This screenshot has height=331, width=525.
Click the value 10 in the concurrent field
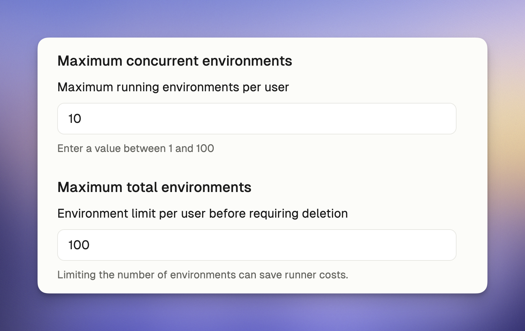click(75, 119)
